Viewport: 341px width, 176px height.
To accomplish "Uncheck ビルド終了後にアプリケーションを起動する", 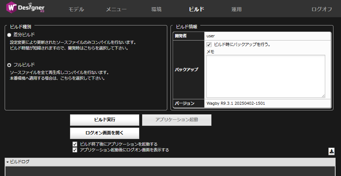I will (75, 144).
